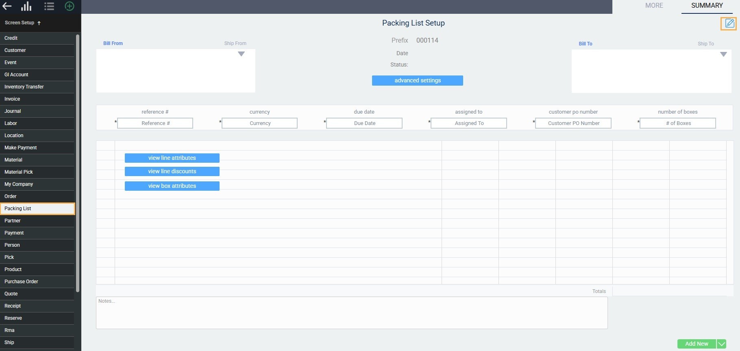The image size is (740, 351).
Task: Click the edit pencil icon
Action: click(729, 24)
